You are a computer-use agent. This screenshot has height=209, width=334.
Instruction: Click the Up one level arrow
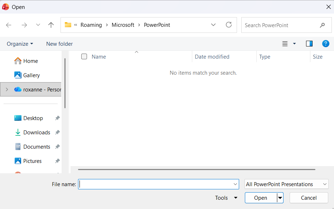pos(51,25)
